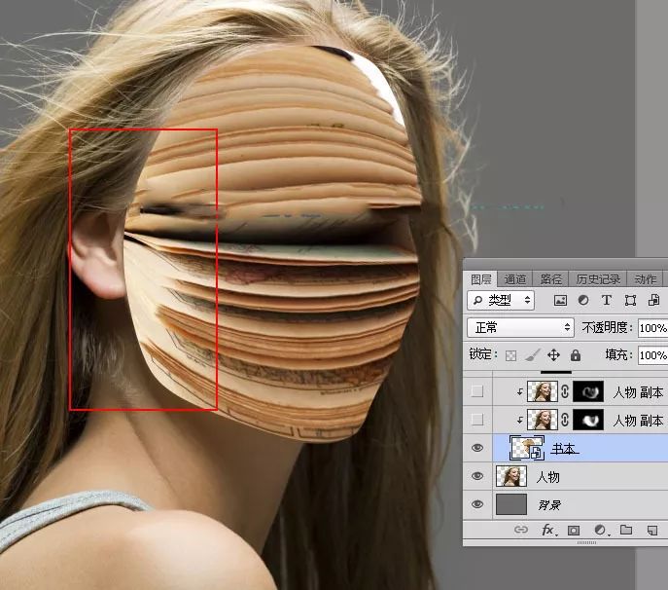Click clipping arrow on lower 人物 副本
668x590 pixels.
(520, 420)
